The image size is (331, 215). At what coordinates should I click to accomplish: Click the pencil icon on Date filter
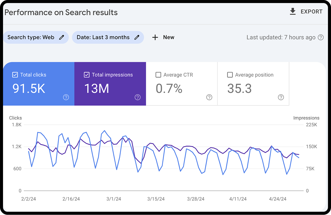pyautogui.click(x=137, y=37)
